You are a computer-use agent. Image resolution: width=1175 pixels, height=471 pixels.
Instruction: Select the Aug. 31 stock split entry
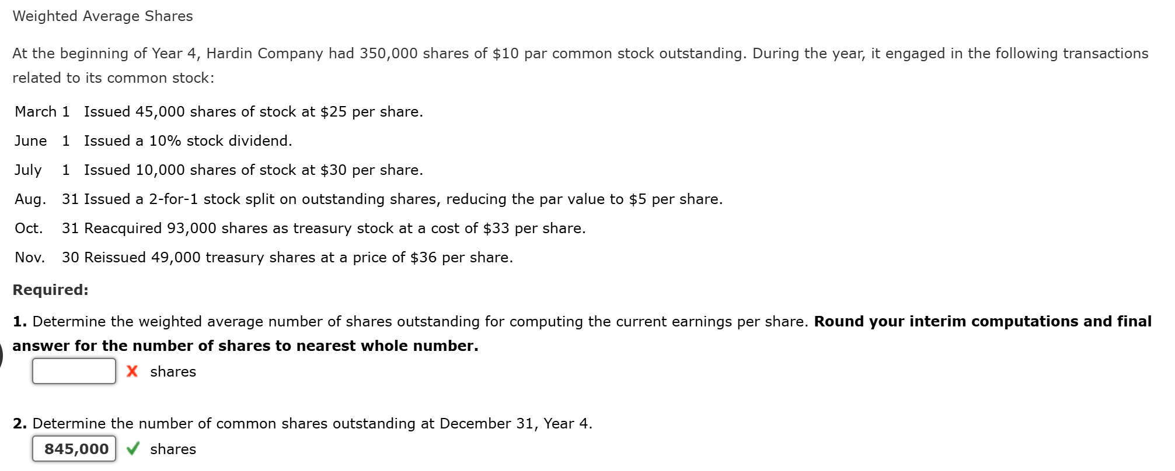[x=369, y=199]
